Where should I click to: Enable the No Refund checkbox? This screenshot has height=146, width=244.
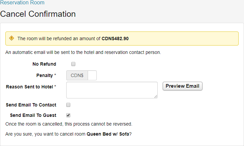[73, 64]
